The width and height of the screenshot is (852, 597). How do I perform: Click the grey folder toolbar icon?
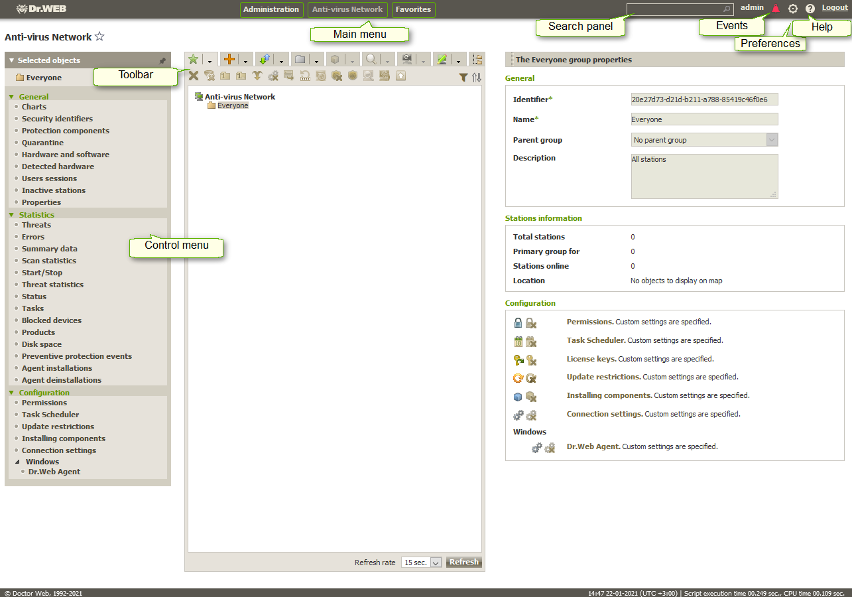tap(300, 59)
